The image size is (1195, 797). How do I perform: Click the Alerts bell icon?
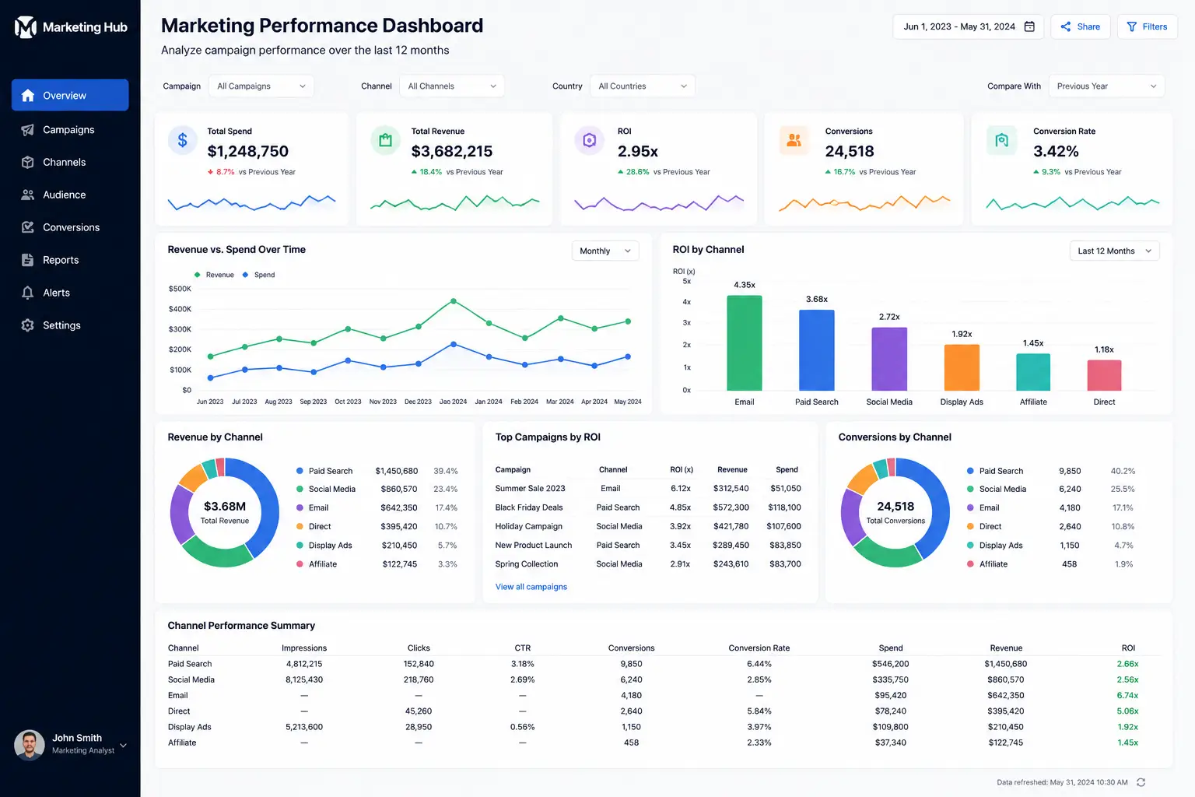(x=28, y=293)
